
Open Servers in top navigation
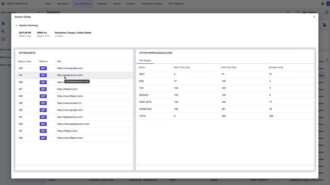117,4
